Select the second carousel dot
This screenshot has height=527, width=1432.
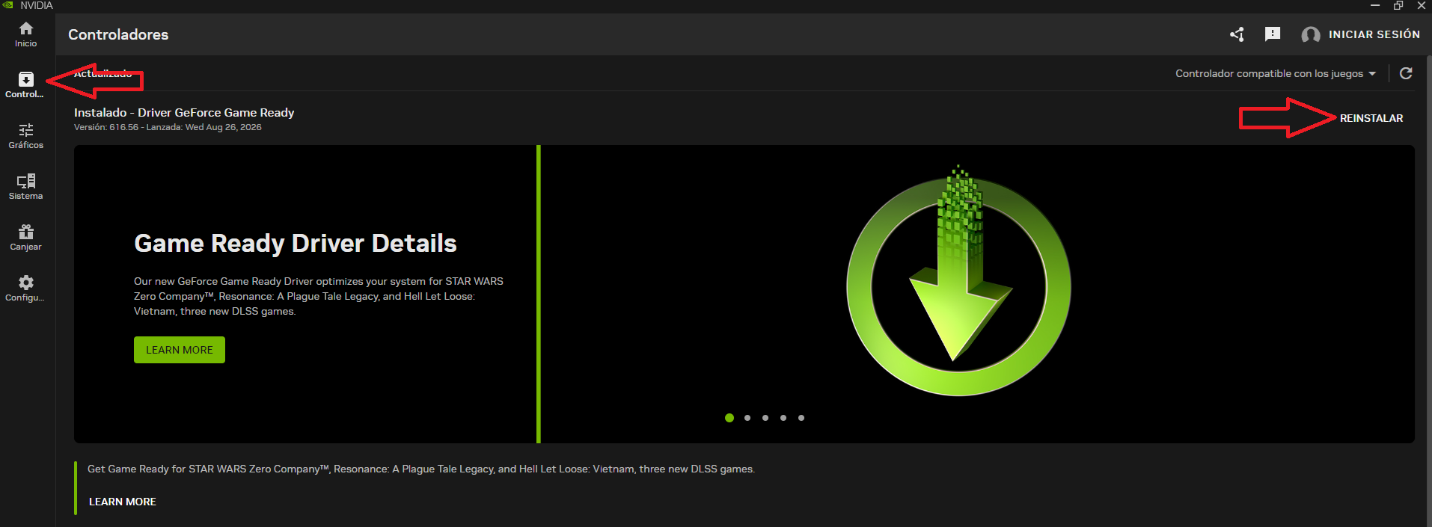point(747,418)
